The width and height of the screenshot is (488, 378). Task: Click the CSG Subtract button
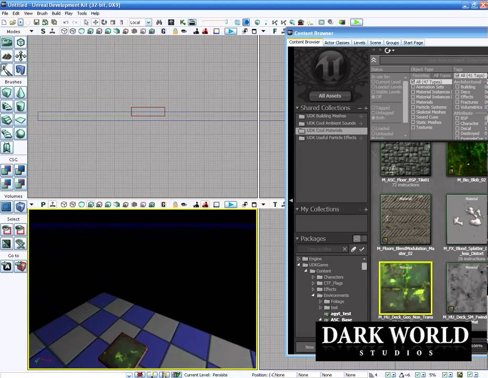20,170
